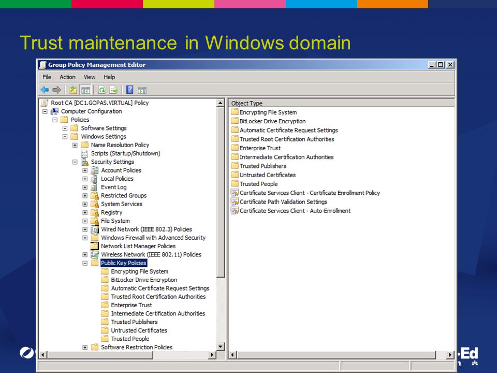Image resolution: width=497 pixels, height=373 pixels.
Task: Refresh the view using the green toolbar icon
Action: 102,90
